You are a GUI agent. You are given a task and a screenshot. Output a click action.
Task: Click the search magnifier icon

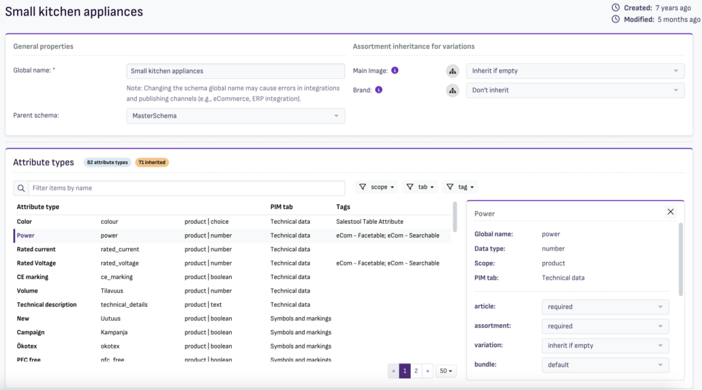click(21, 188)
